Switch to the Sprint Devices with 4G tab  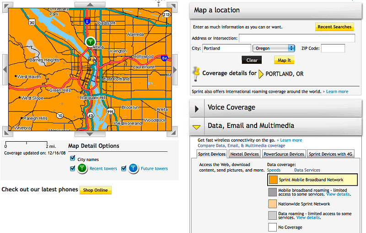[x=330, y=154]
